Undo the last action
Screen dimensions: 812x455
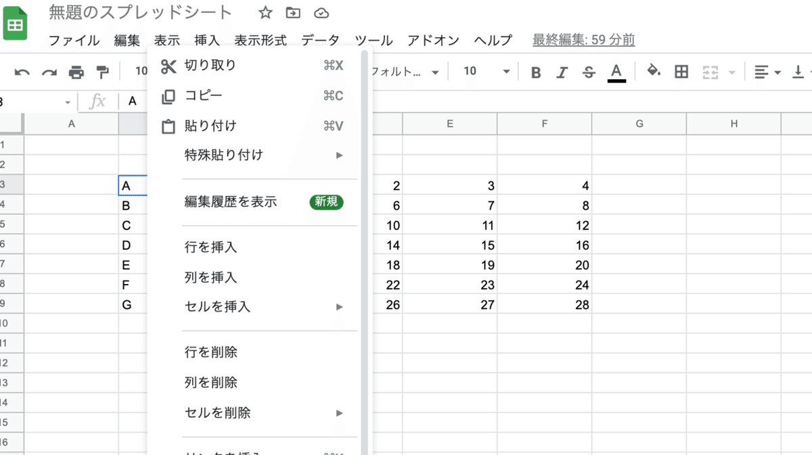(22, 71)
